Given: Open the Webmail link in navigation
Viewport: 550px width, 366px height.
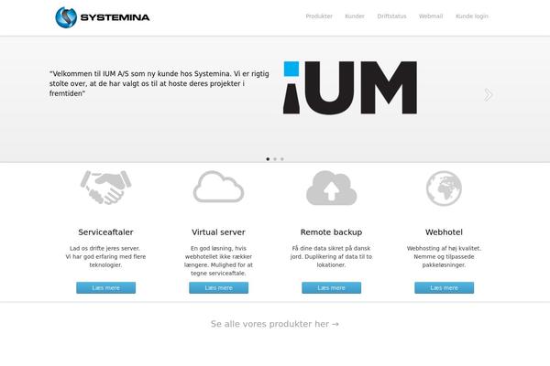Looking at the screenshot, I should pyautogui.click(x=431, y=16).
